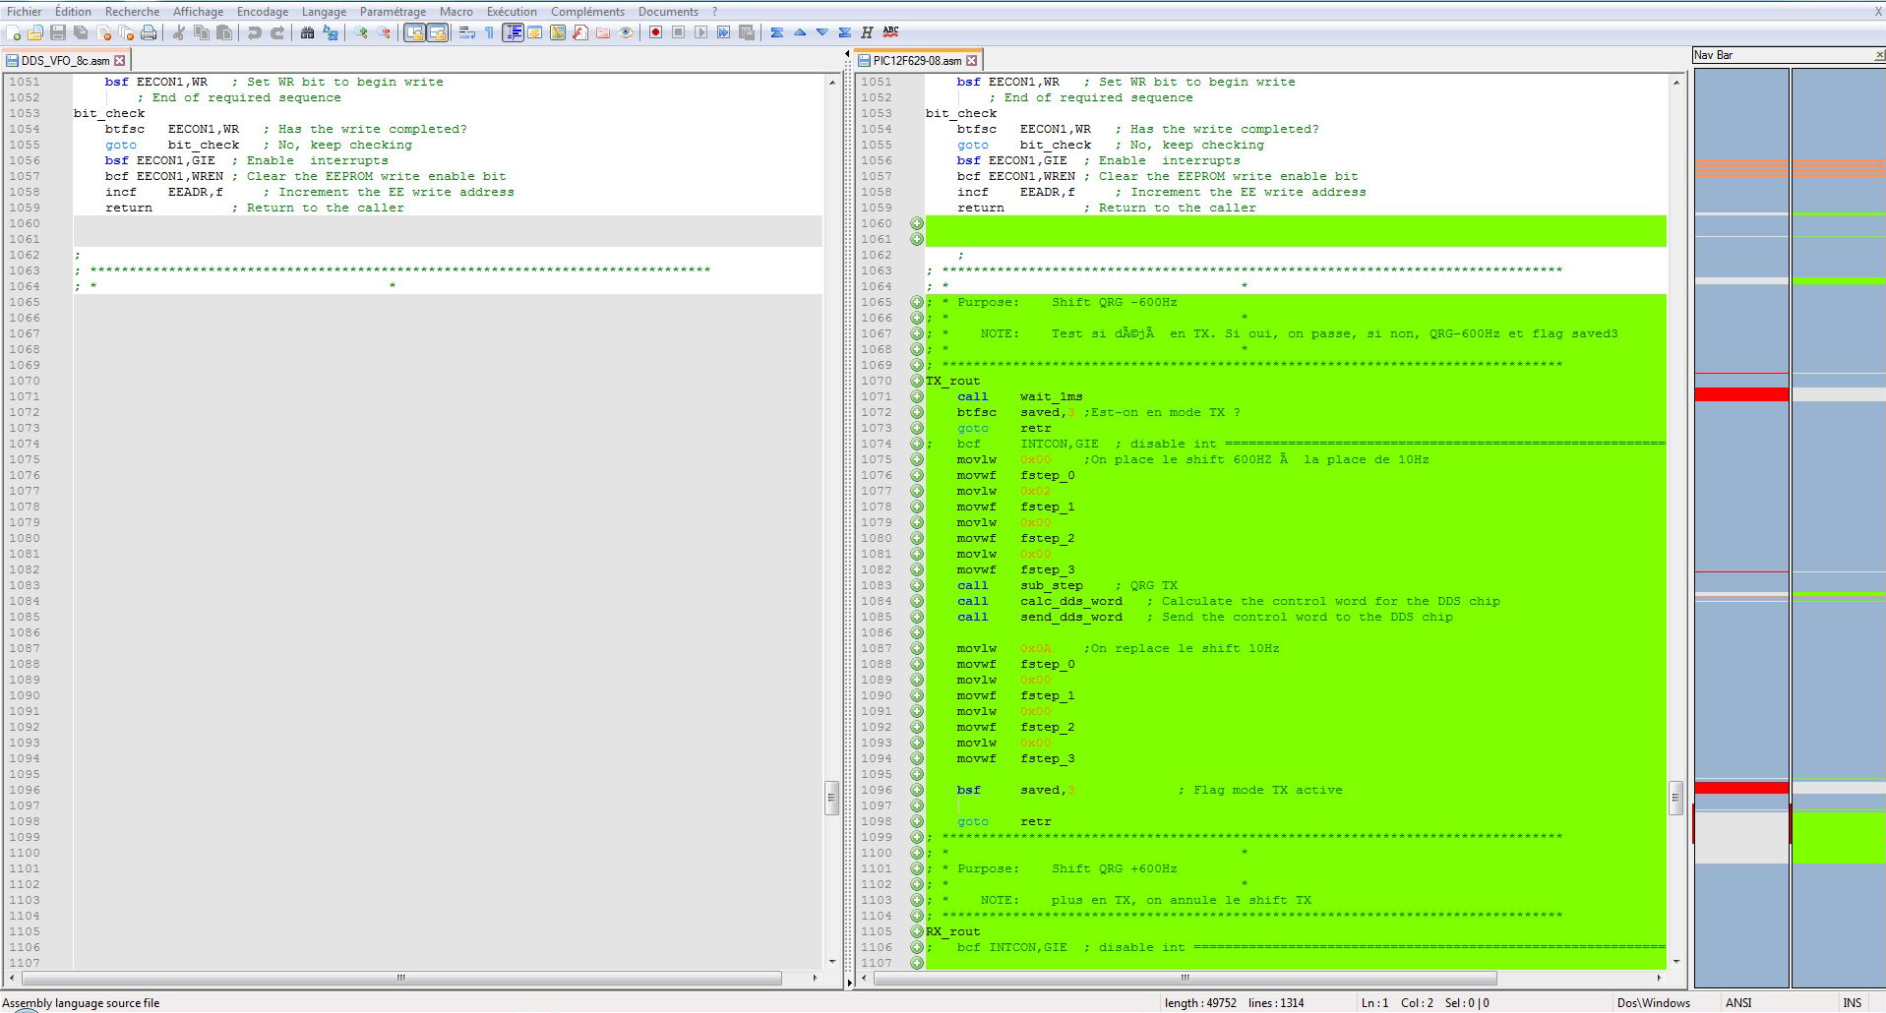Run the spell check ABC icon

[889, 32]
